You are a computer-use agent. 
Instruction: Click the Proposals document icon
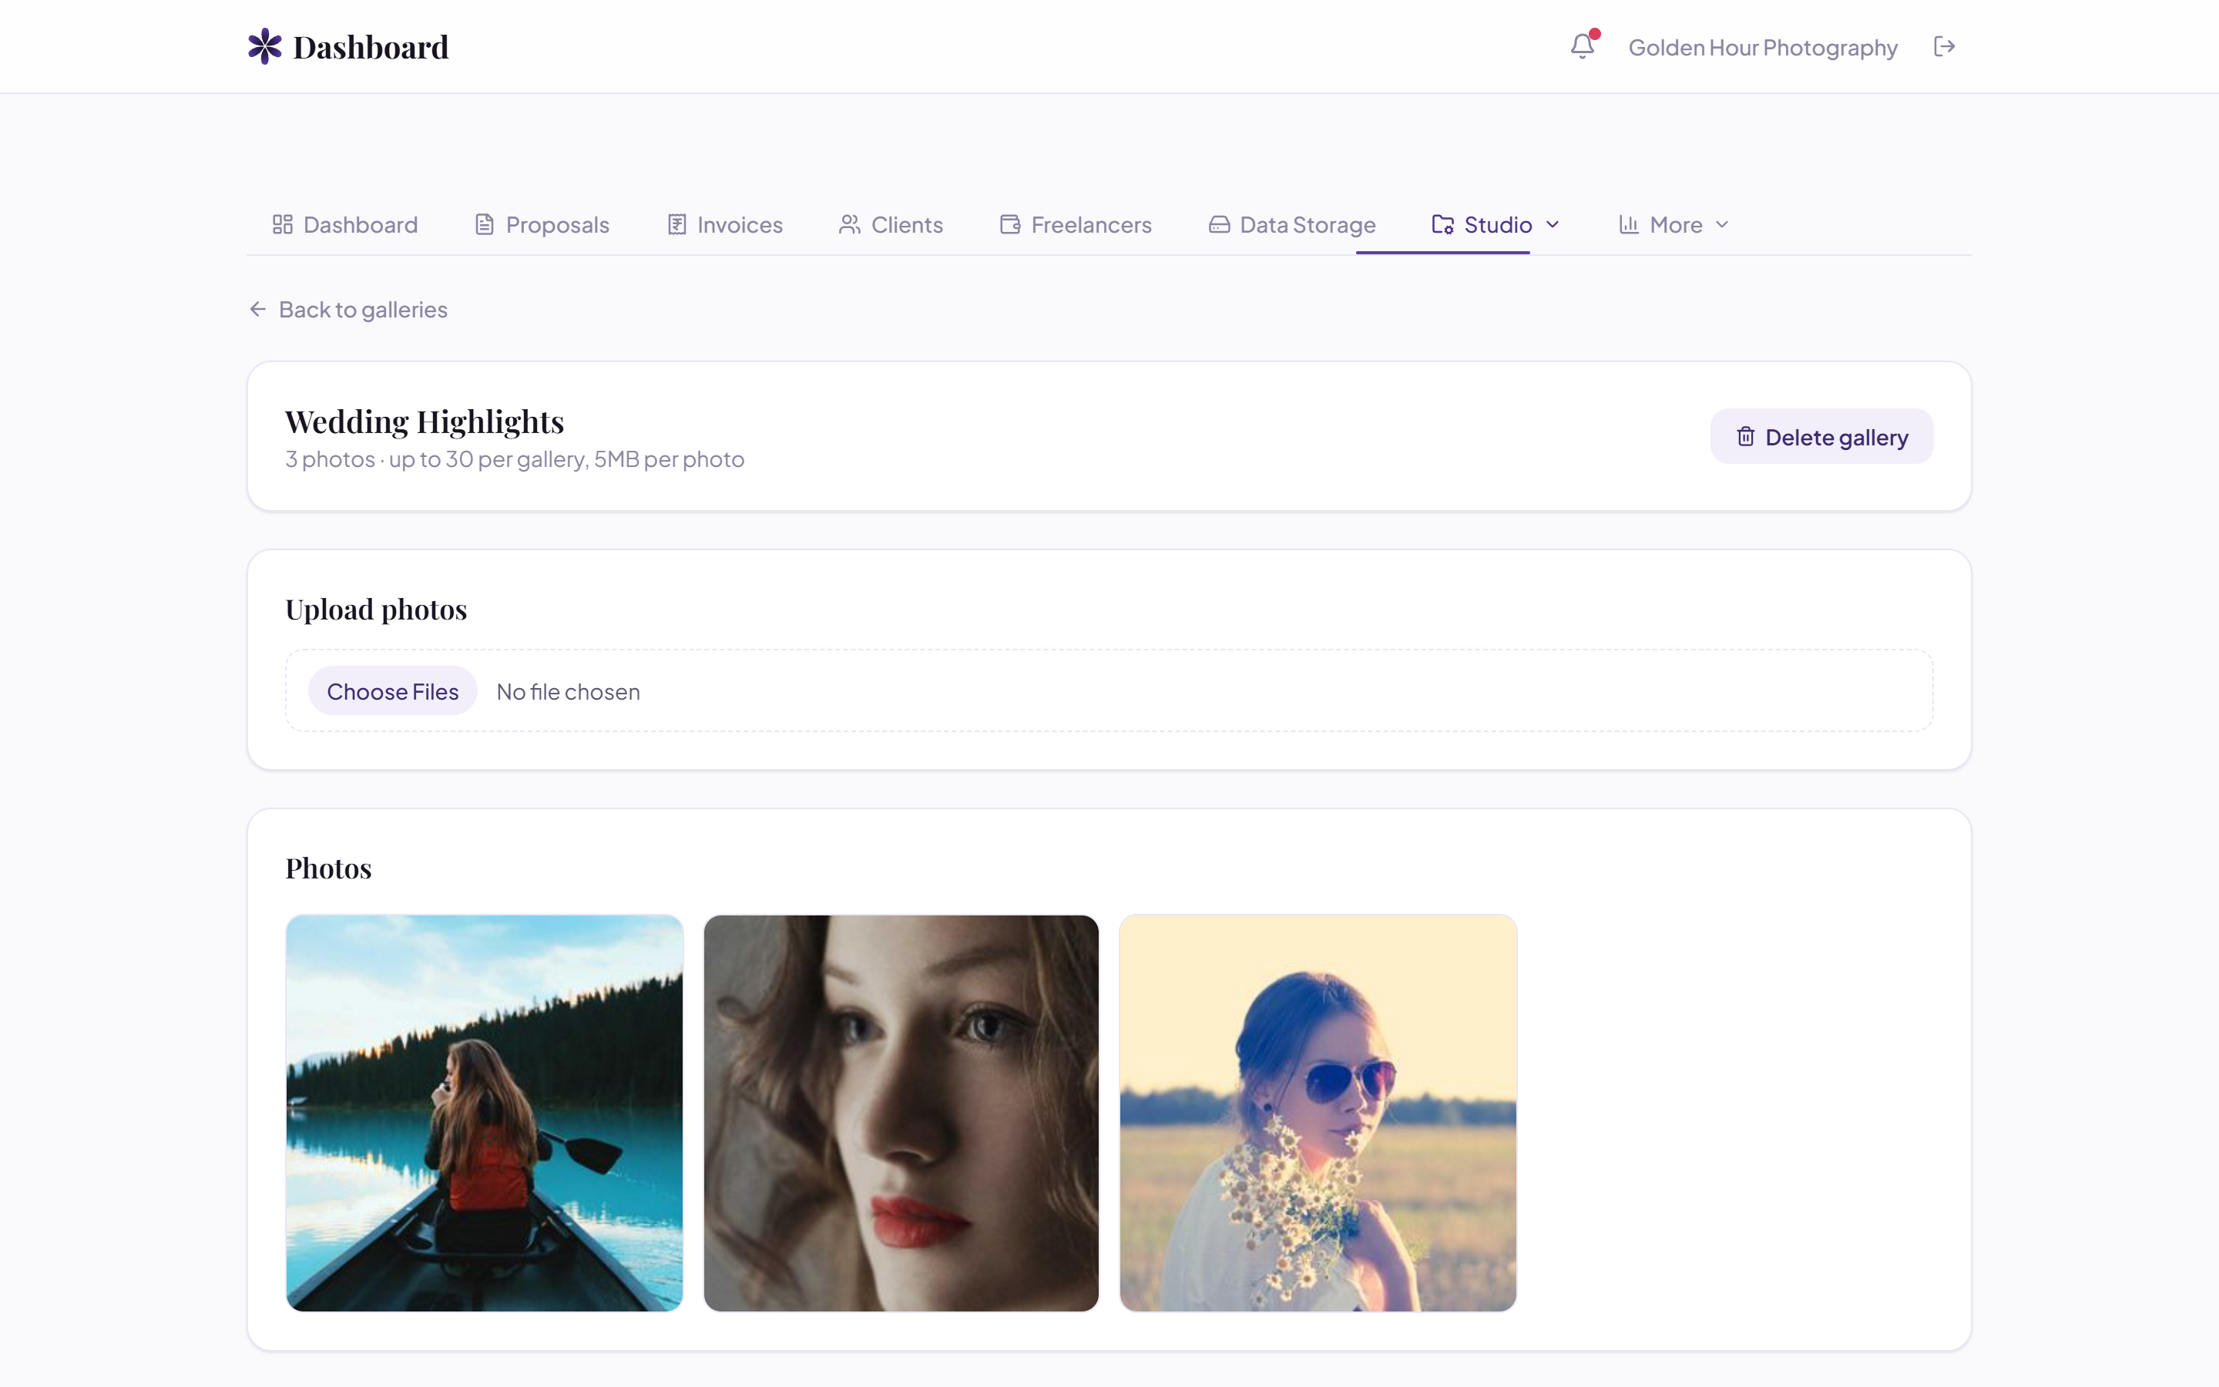click(x=484, y=225)
